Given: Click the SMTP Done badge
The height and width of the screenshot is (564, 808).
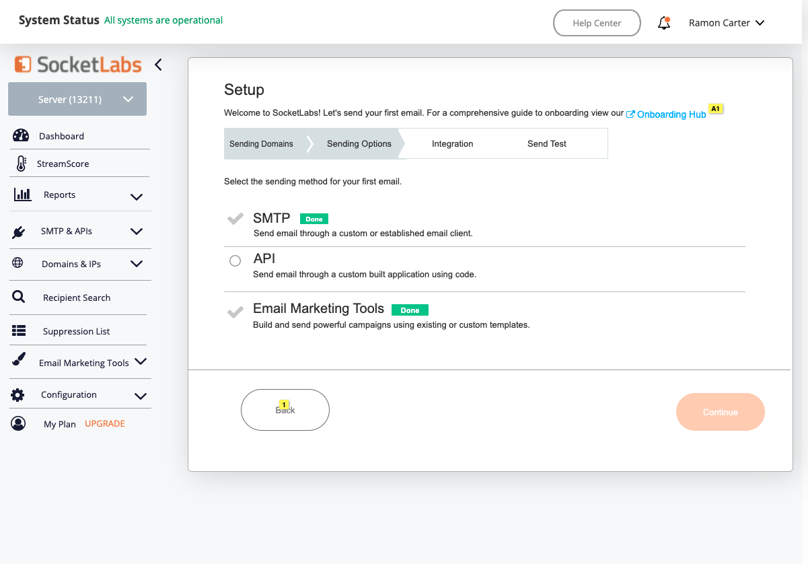Looking at the screenshot, I should click(314, 219).
